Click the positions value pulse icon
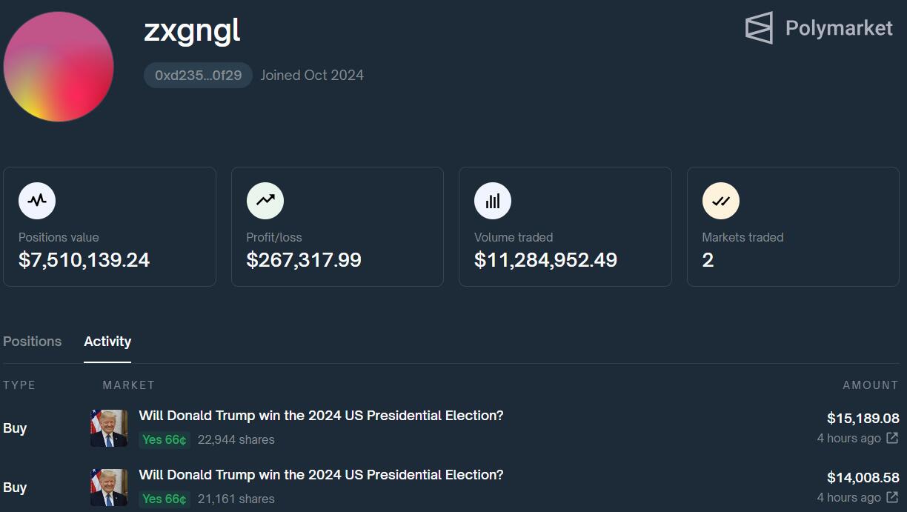The image size is (907, 512). [x=37, y=201]
